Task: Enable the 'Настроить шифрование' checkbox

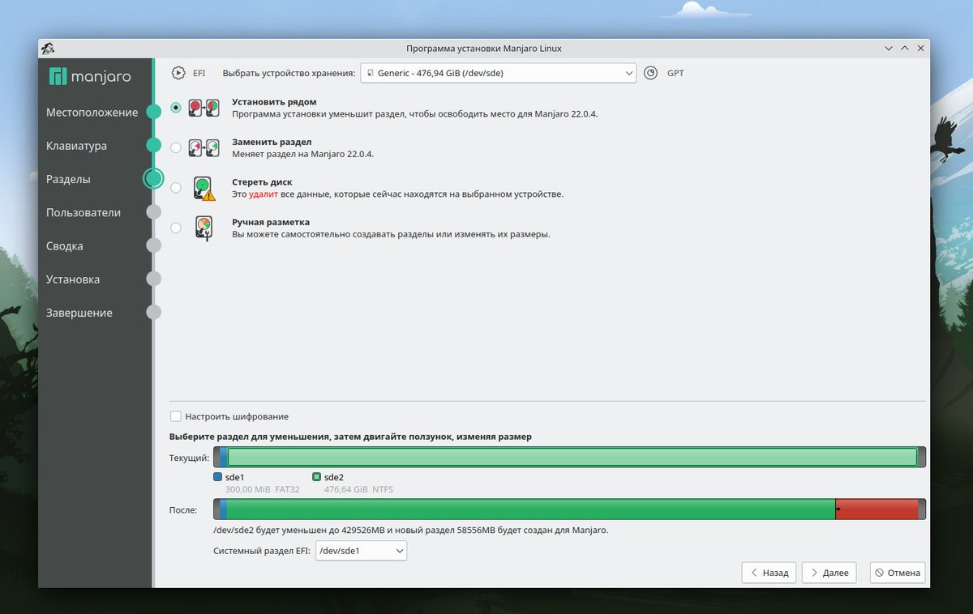Action: click(175, 416)
